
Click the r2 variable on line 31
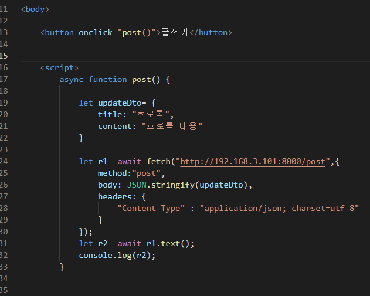pos(103,244)
